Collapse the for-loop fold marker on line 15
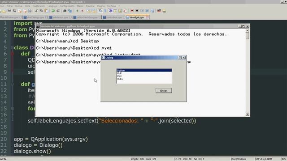 pos(12,109)
